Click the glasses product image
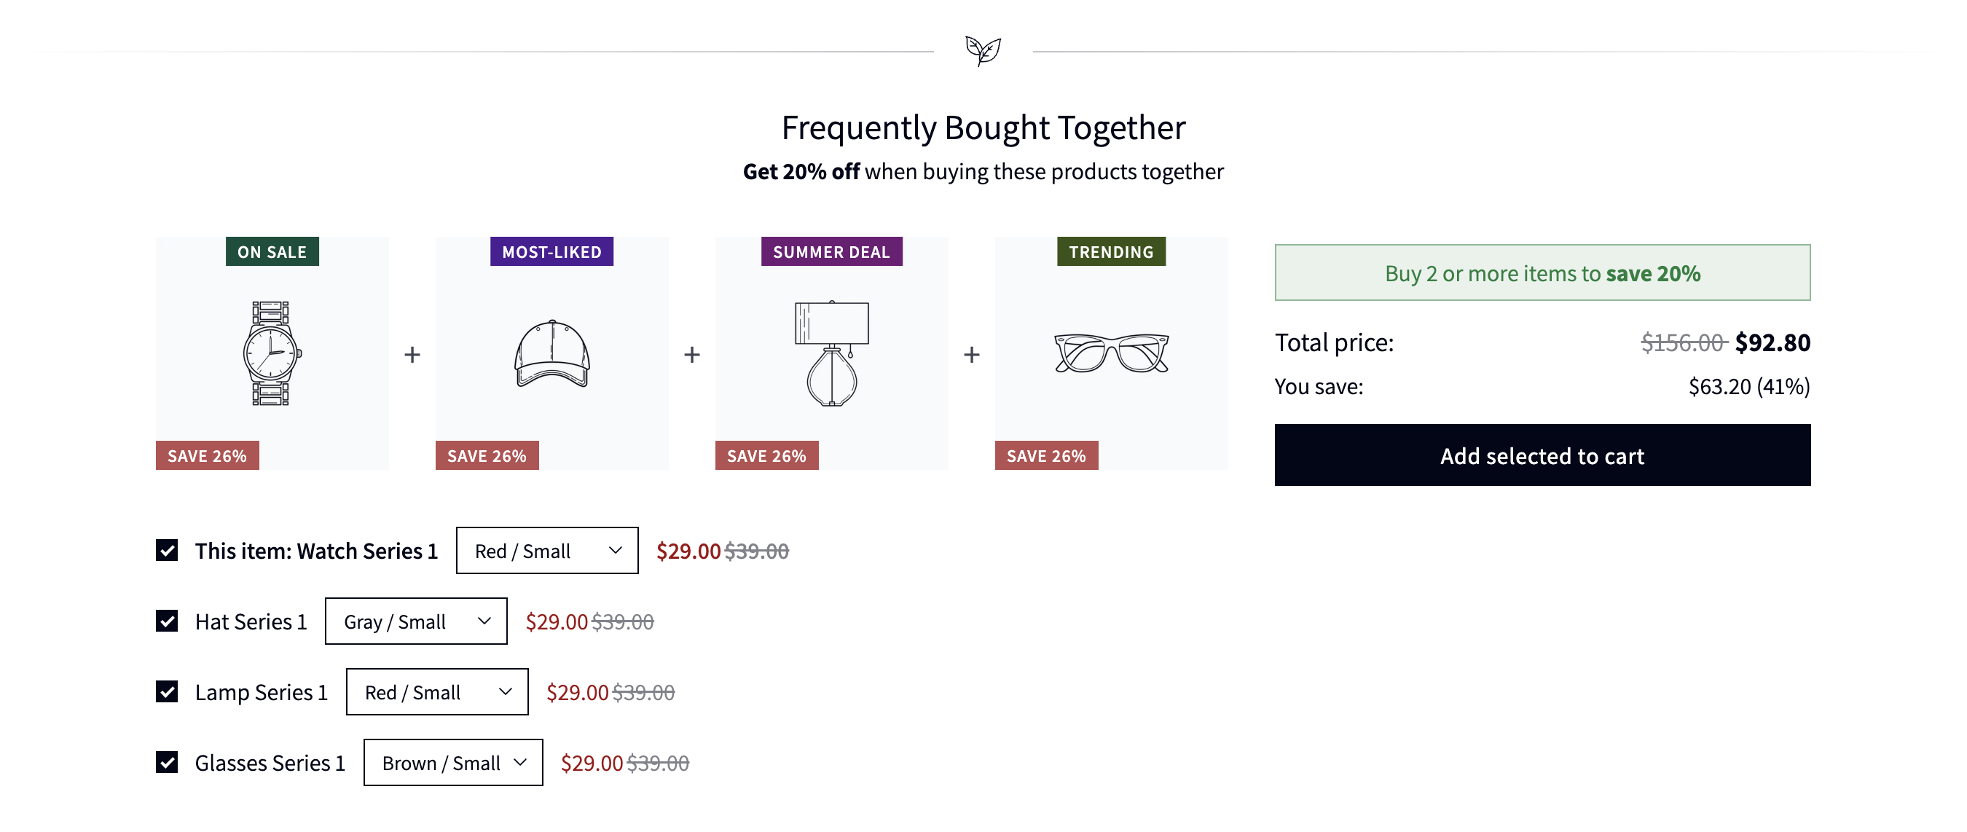Viewport: 1967px width, 832px height. 1111,353
